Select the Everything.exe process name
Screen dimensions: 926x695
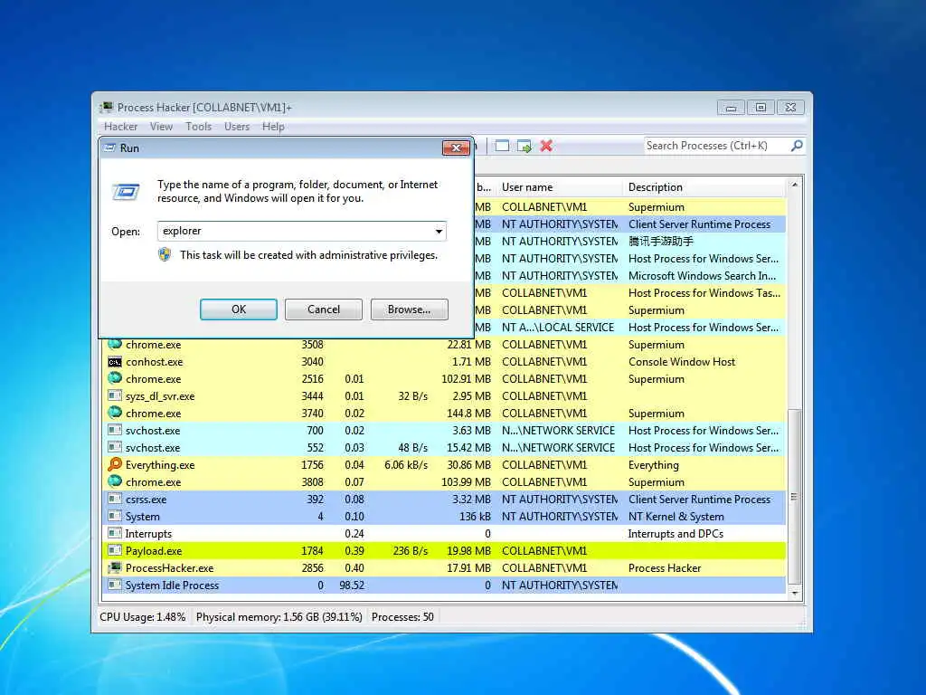(160, 465)
